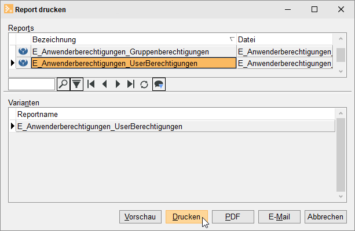This screenshot has width=355, height=231.
Task: Click the Vorschau button
Action: 140,217
